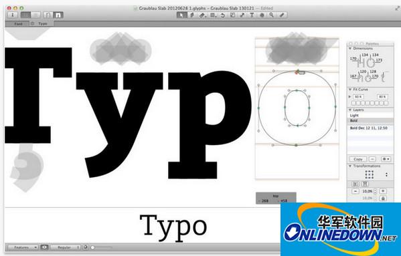Scale up with the plus button

pyautogui.click(x=383, y=191)
